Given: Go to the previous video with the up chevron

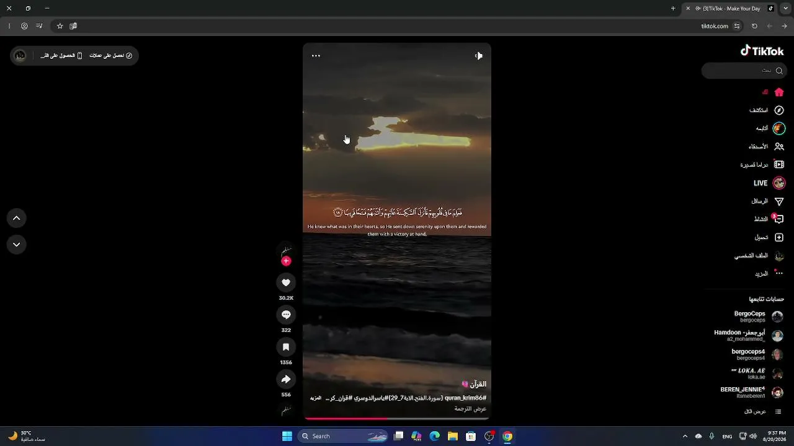Looking at the screenshot, I should 17,218.
